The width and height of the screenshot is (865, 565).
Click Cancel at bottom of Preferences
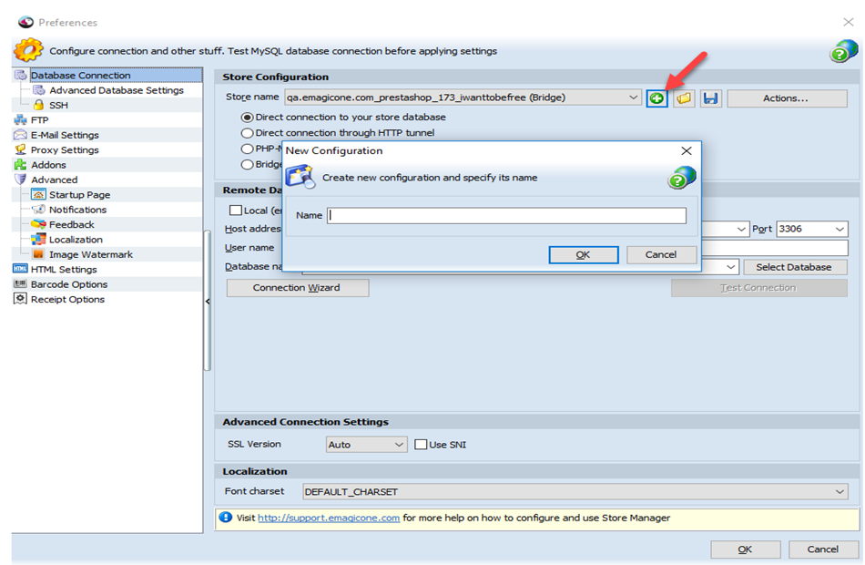tap(823, 550)
